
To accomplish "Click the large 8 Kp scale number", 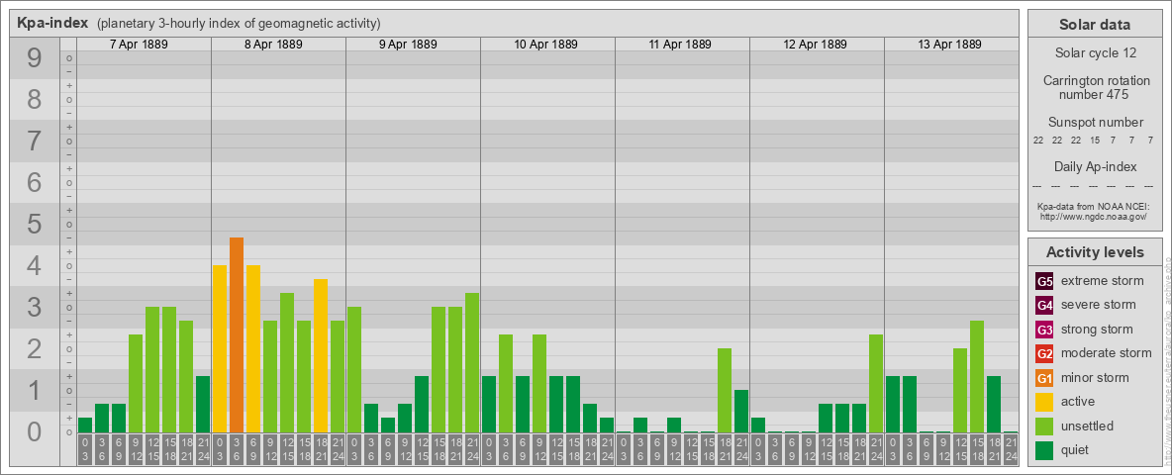I will [x=34, y=100].
